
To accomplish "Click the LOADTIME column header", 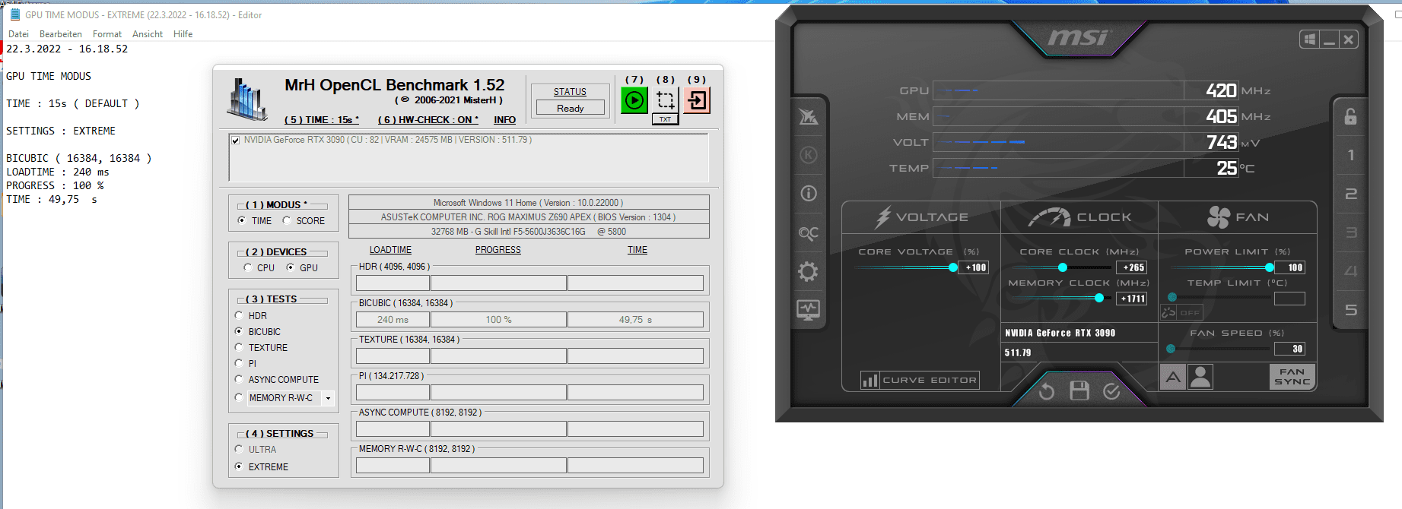I will pos(390,250).
